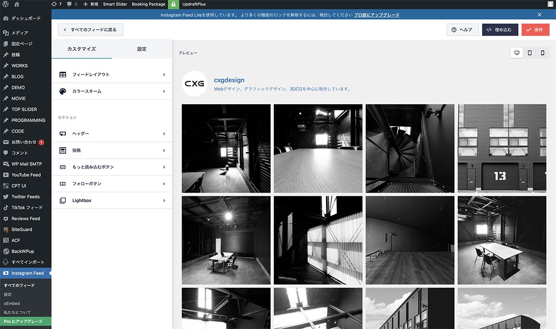Open comments bubble icon in admin bar
This screenshot has height=329, width=556.
(72, 4)
